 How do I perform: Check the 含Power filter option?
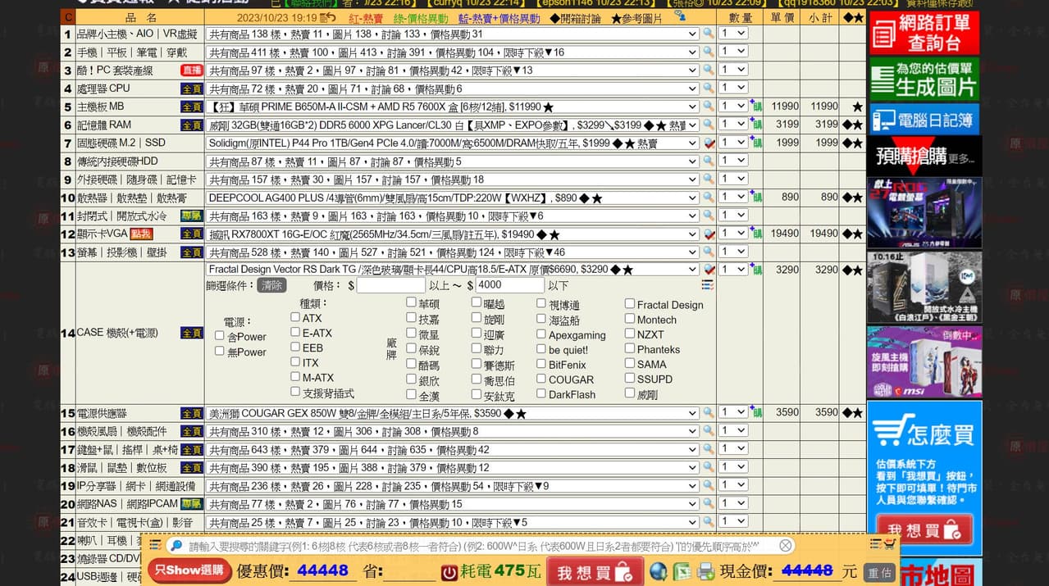point(218,335)
